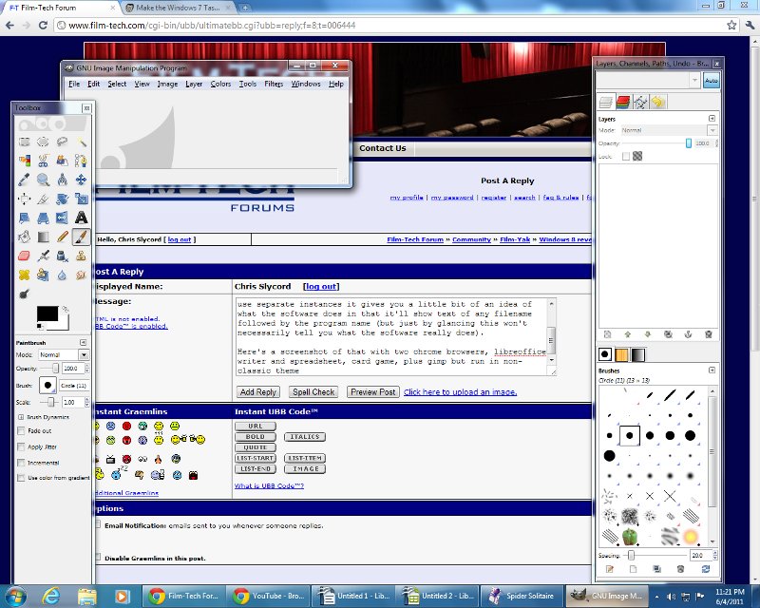Open the Paintbrush Mode dropdown

[x=84, y=355]
